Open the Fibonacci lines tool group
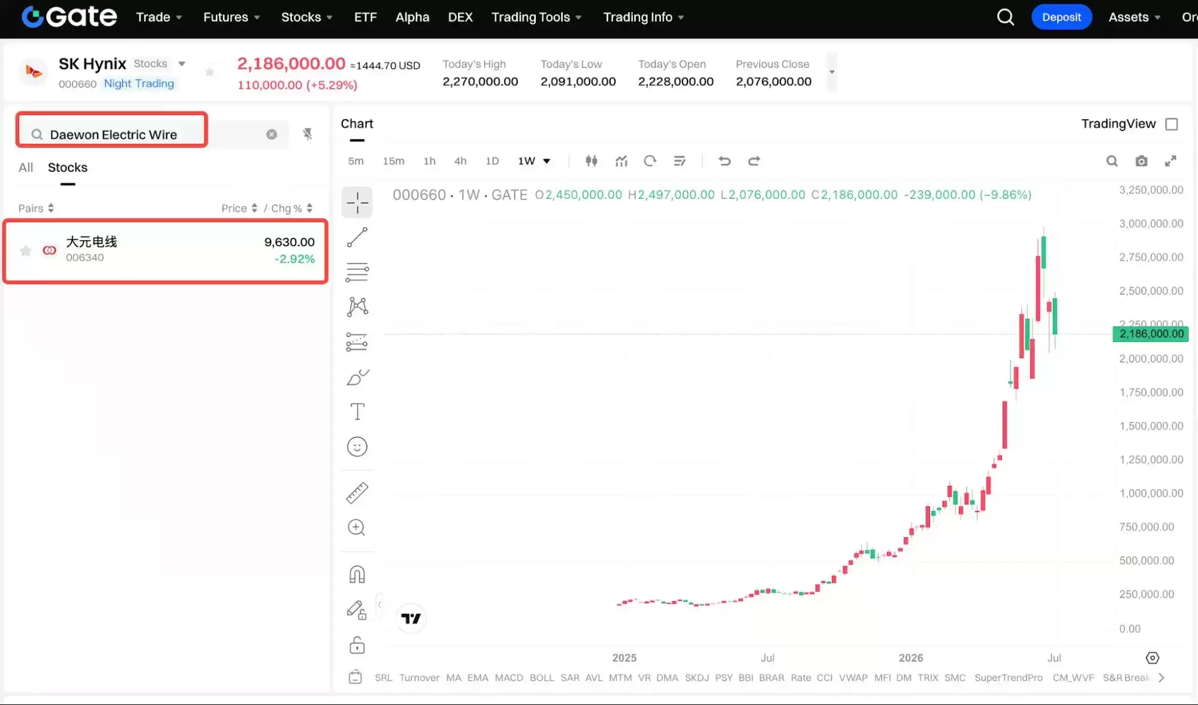 [357, 272]
